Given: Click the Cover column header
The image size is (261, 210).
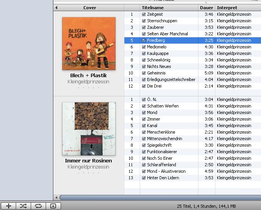Looking at the screenshot, I should [x=90, y=8].
